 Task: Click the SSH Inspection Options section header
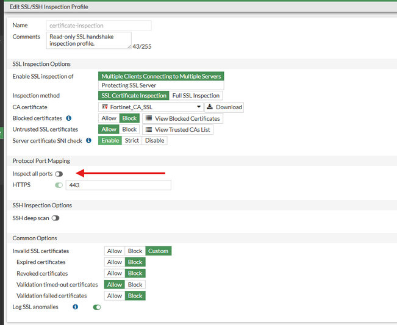point(42,205)
